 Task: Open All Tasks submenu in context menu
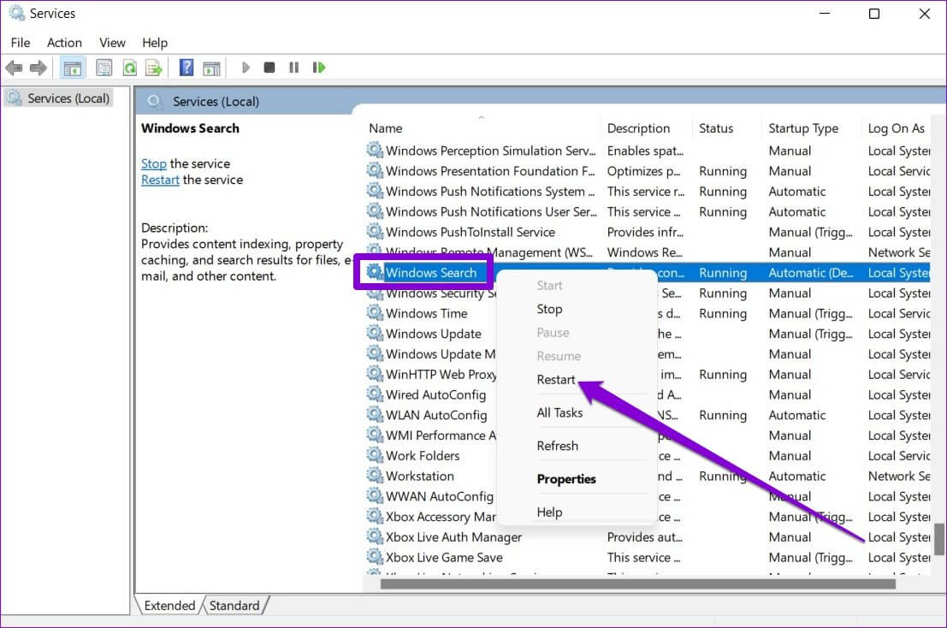559,412
